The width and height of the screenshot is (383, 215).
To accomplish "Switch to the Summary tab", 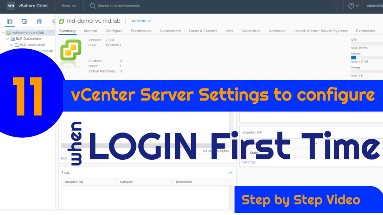I will click(67, 31).
